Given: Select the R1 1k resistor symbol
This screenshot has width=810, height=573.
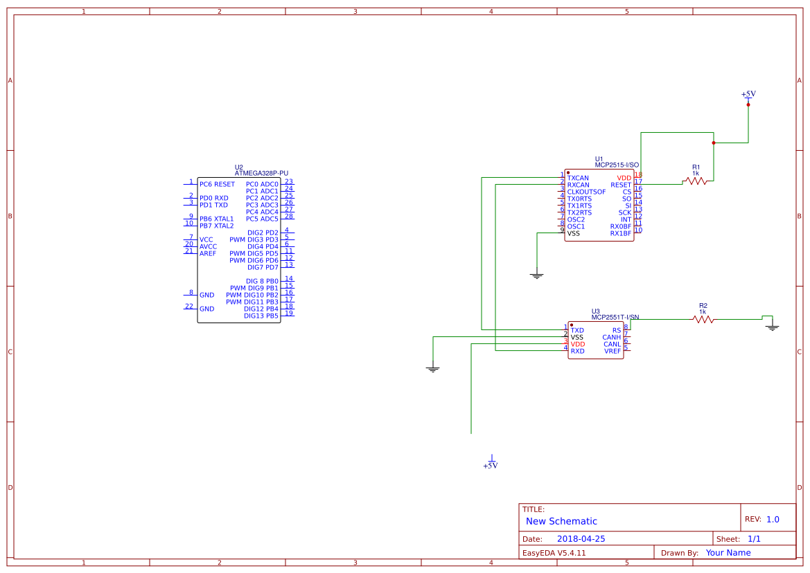Looking at the screenshot, I should [x=695, y=181].
